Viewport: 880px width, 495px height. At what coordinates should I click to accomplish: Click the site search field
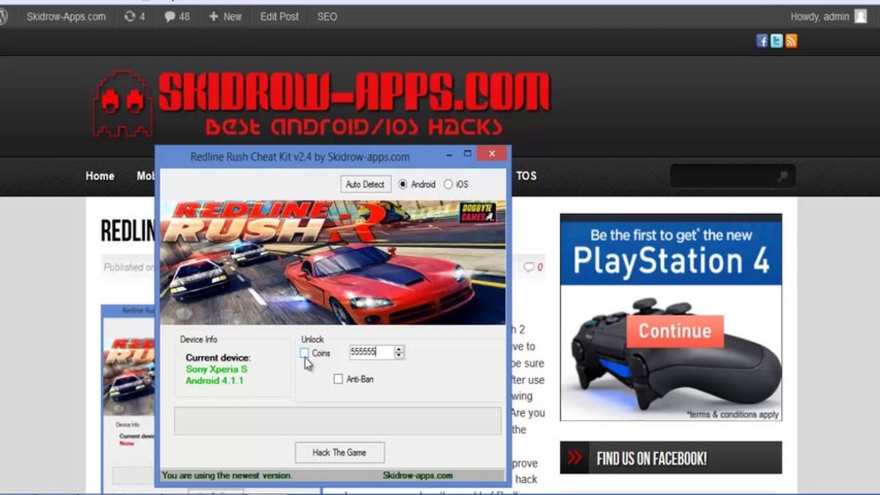(733, 176)
